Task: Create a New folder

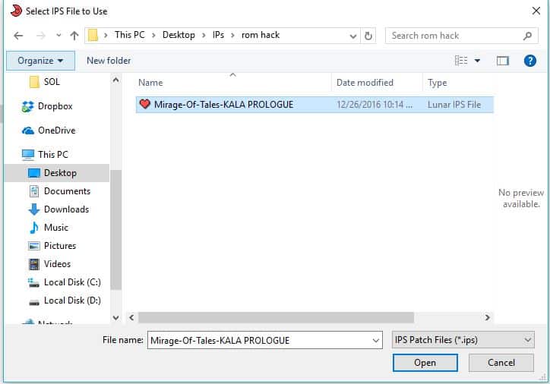Action: click(109, 61)
